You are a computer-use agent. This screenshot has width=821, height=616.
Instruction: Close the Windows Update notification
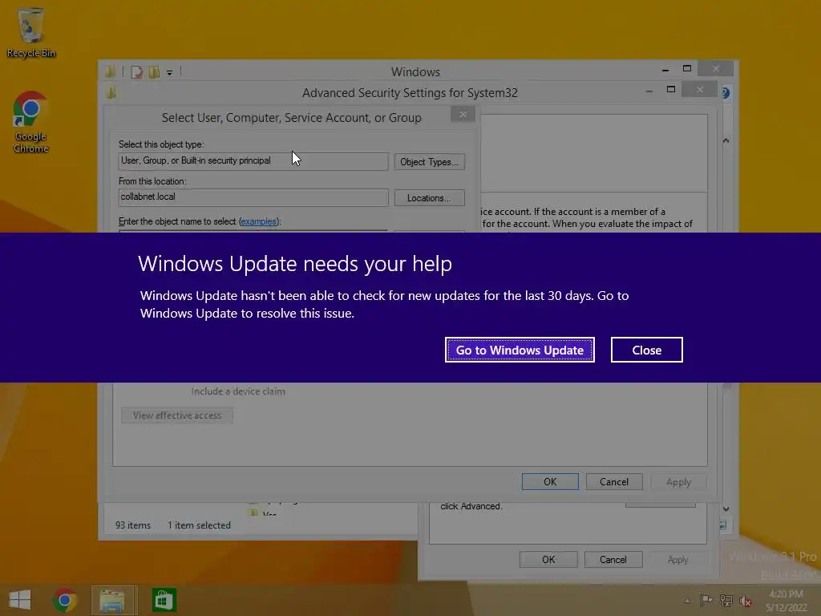(x=647, y=350)
